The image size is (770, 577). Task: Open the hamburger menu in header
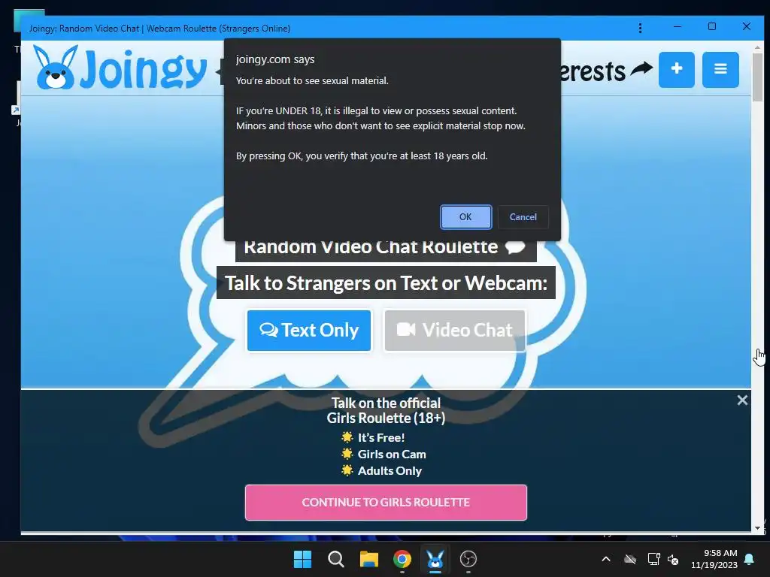coord(720,69)
